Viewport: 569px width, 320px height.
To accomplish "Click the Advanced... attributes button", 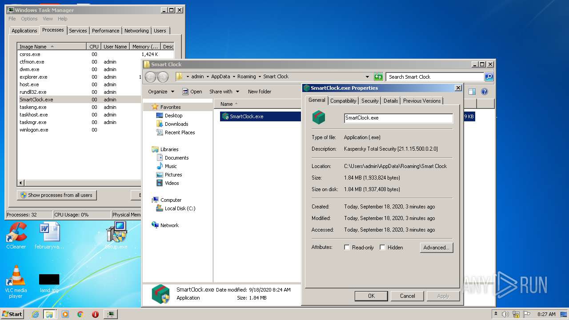I will pos(437,248).
